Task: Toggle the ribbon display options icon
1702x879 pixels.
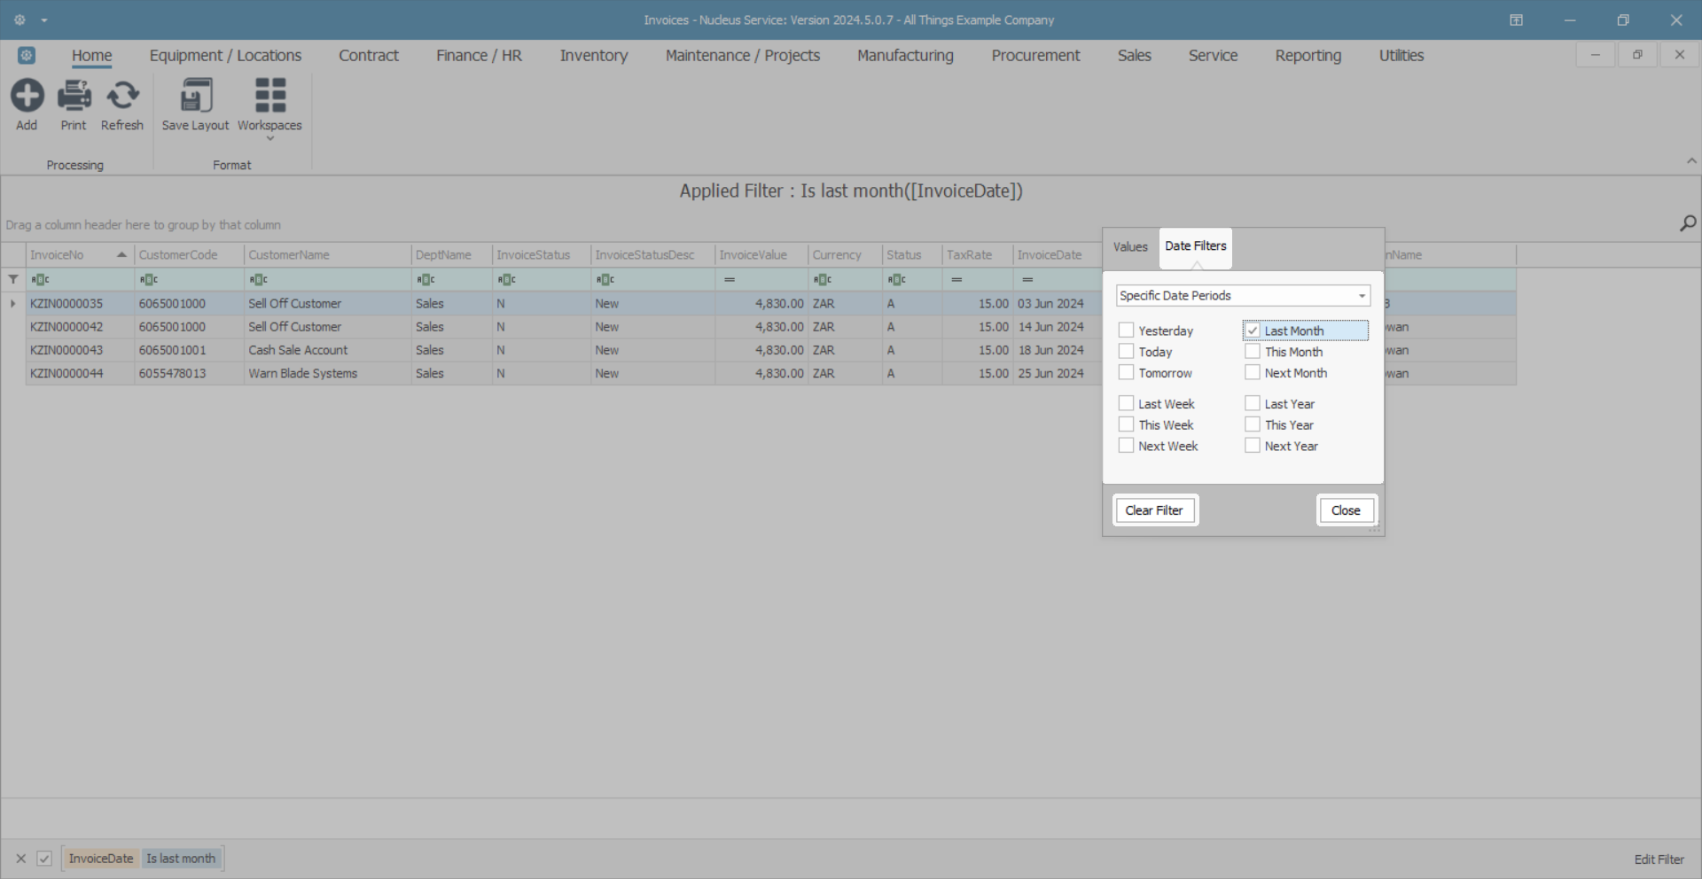Action: point(1516,19)
